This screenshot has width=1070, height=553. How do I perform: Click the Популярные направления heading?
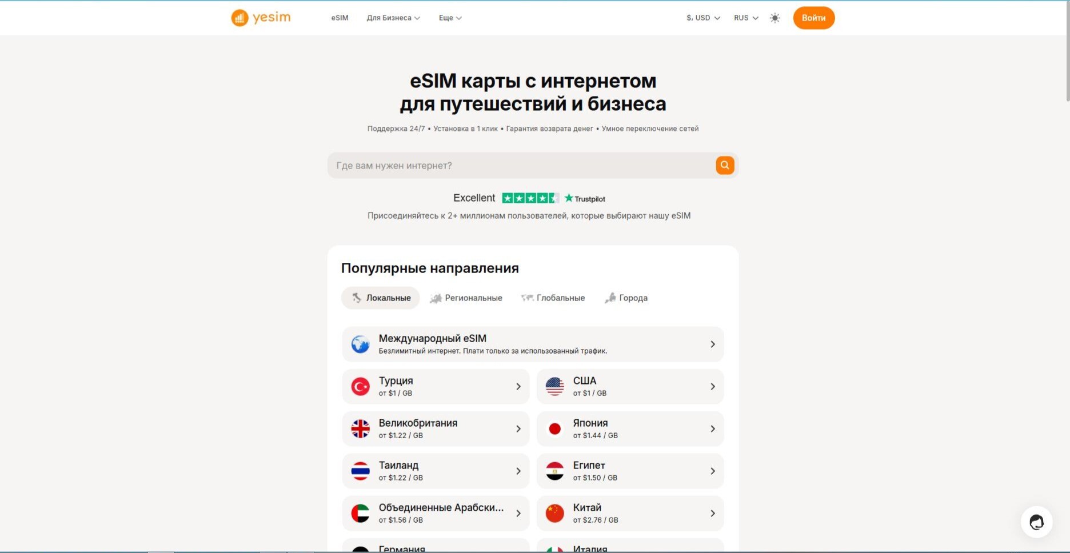pos(430,268)
